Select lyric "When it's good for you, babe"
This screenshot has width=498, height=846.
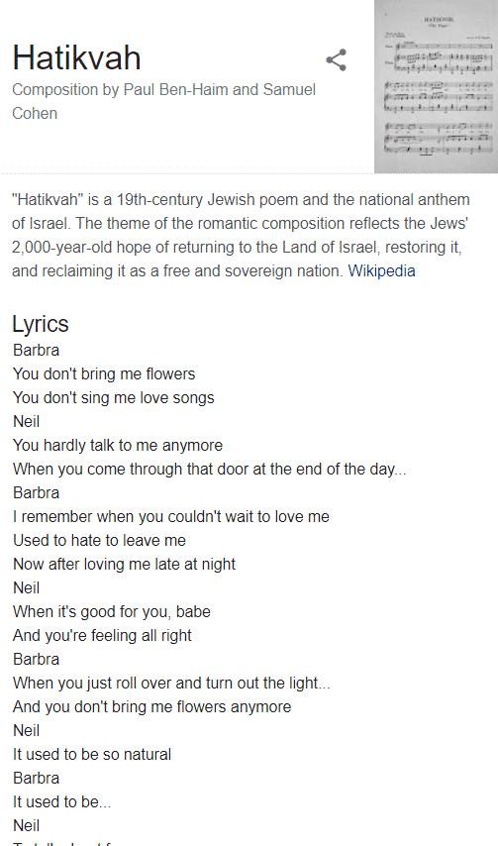pos(112,611)
